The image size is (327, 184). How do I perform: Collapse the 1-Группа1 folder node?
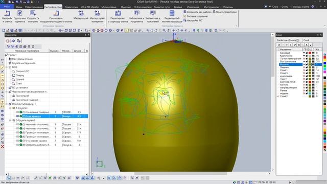coord(10,108)
